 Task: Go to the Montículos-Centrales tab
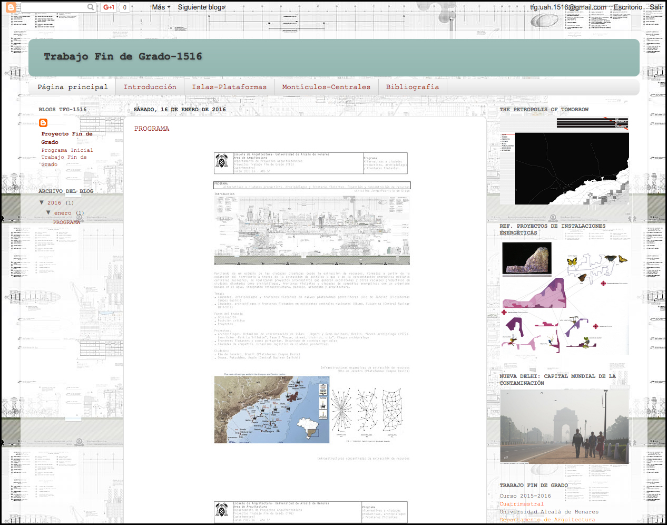[326, 87]
